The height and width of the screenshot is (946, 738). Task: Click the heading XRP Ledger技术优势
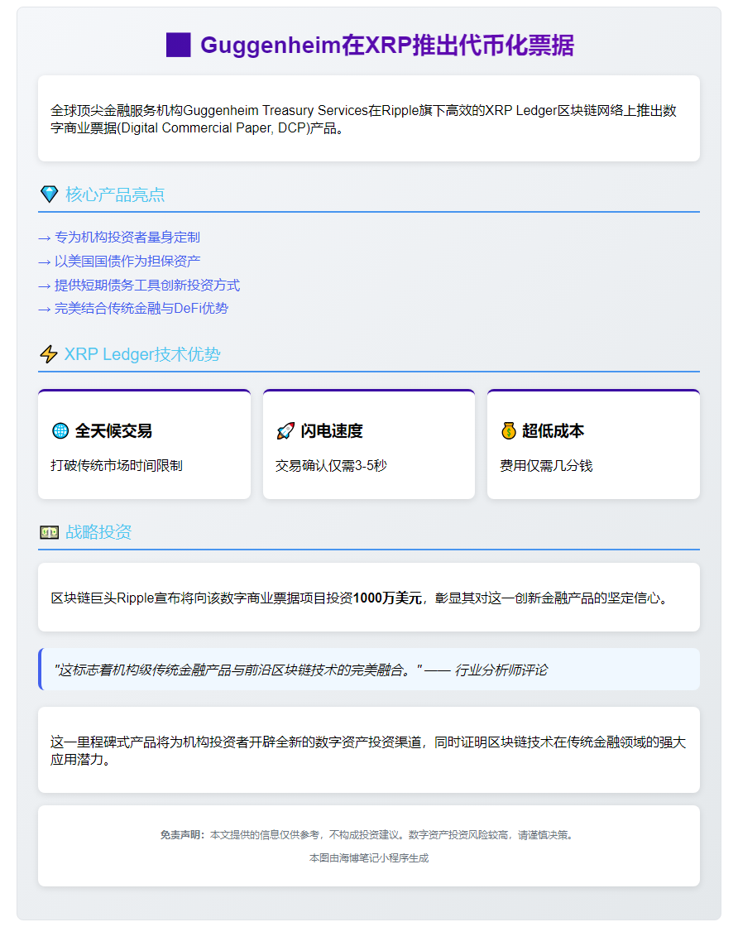tap(142, 354)
